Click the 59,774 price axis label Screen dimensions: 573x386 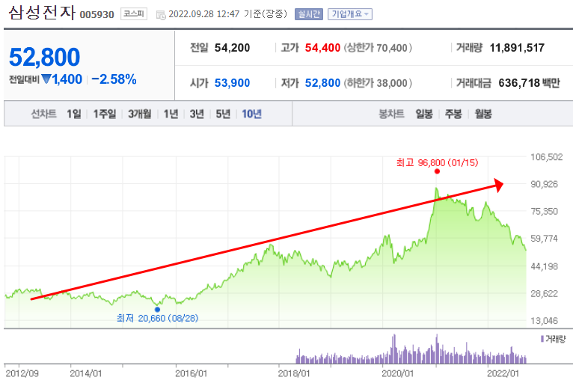click(545, 239)
